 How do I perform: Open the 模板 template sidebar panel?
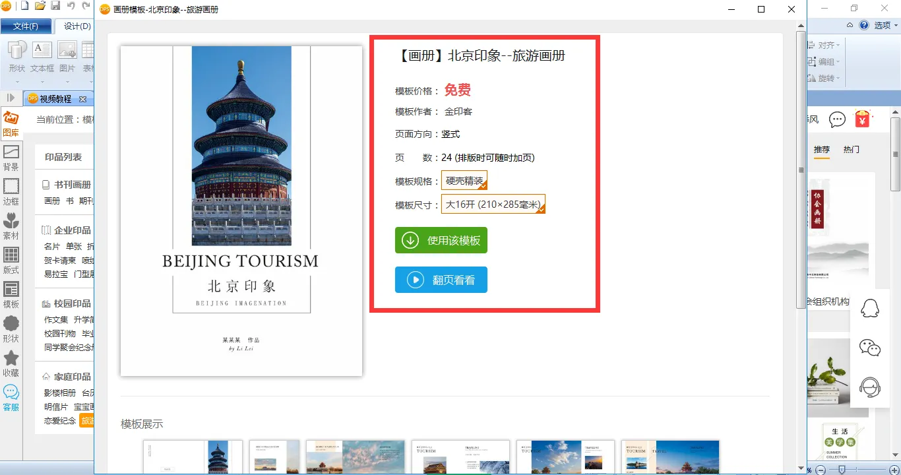(11, 296)
